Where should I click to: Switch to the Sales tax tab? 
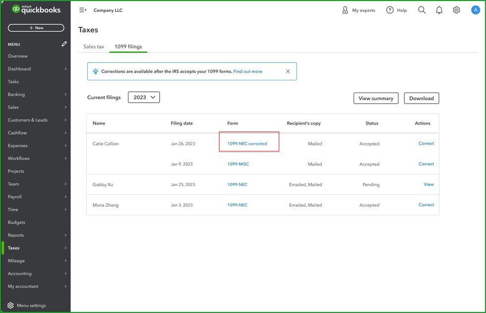[x=94, y=47]
